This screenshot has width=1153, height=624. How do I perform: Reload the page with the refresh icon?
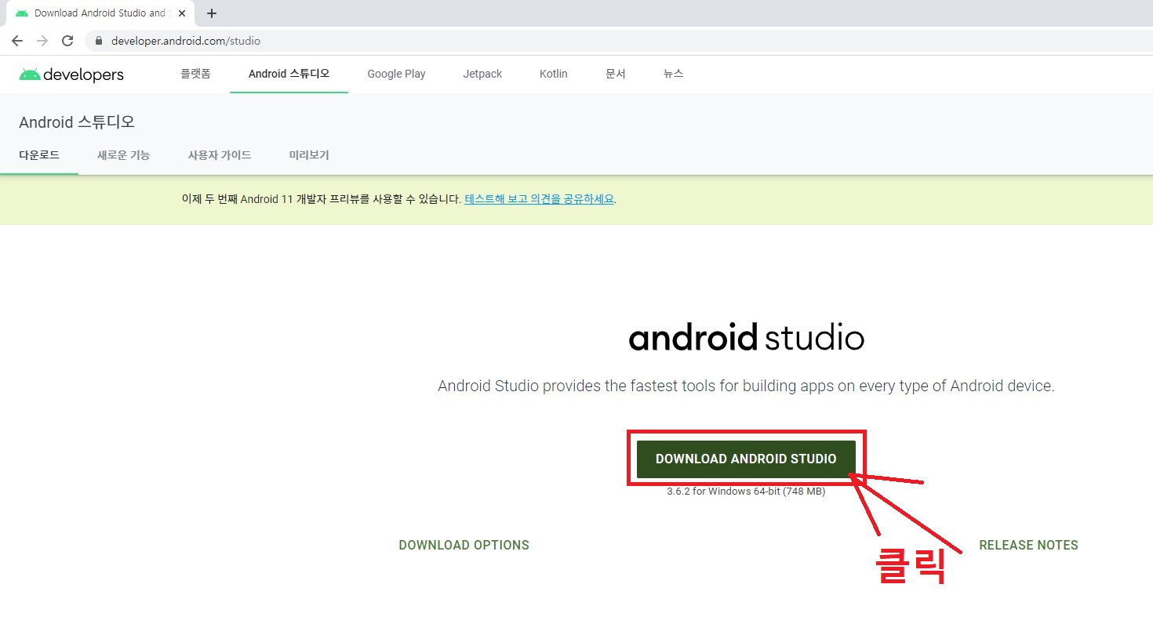tap(67, 41)
